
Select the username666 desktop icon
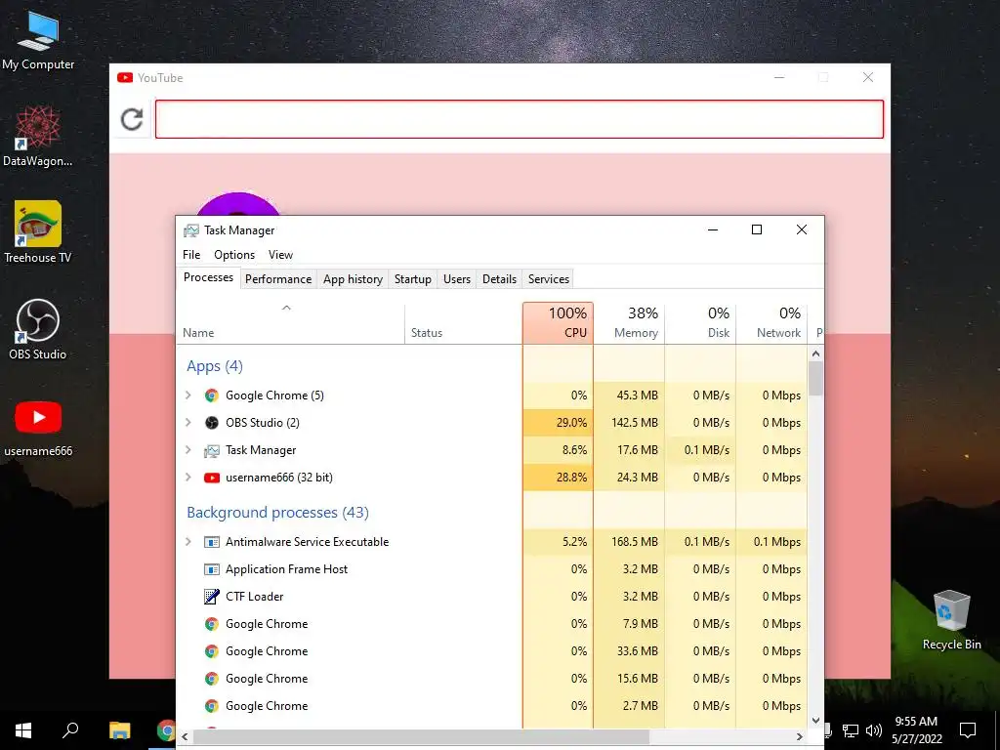tap(38, 428)
